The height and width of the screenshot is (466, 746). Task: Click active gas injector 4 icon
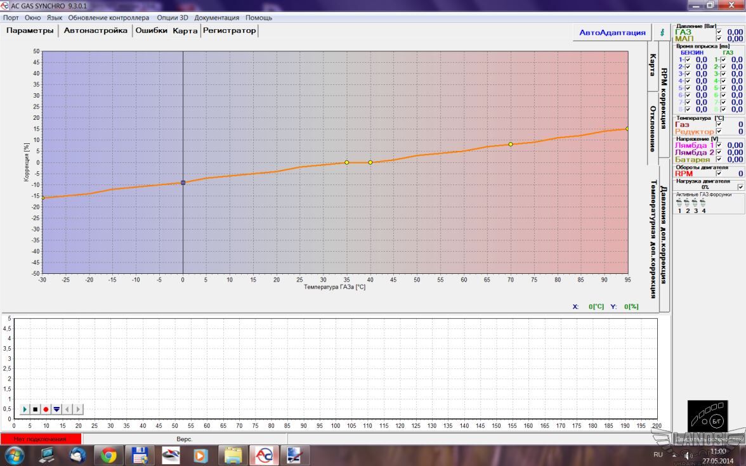(703, 203)
